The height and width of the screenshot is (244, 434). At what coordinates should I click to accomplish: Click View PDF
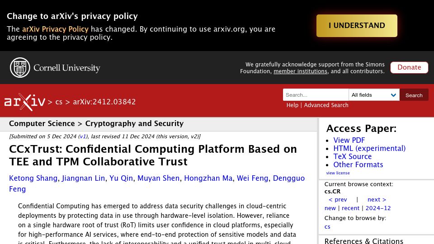349,140
